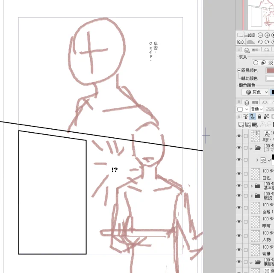Hide the 白色 layer via eye icon

[x=239, y=173]
